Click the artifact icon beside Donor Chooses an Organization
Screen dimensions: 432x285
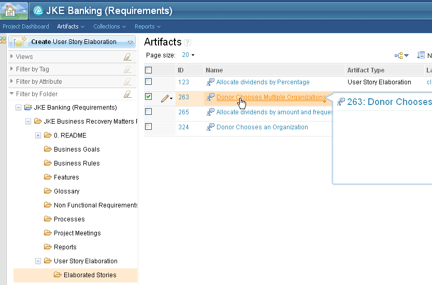click(x=210, y=127)
